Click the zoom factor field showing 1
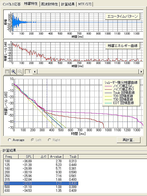 [x=28, y=72]
